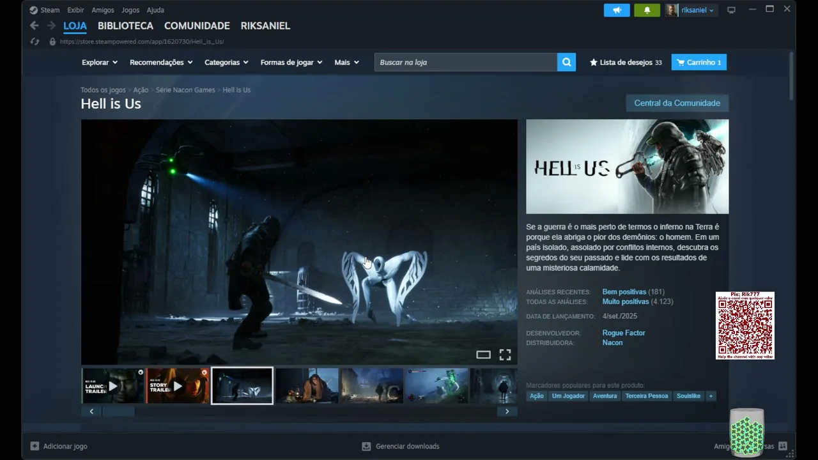Click the thumbnail strip scrollbar handle
818x460 pixels.
(x=118, y=411)
